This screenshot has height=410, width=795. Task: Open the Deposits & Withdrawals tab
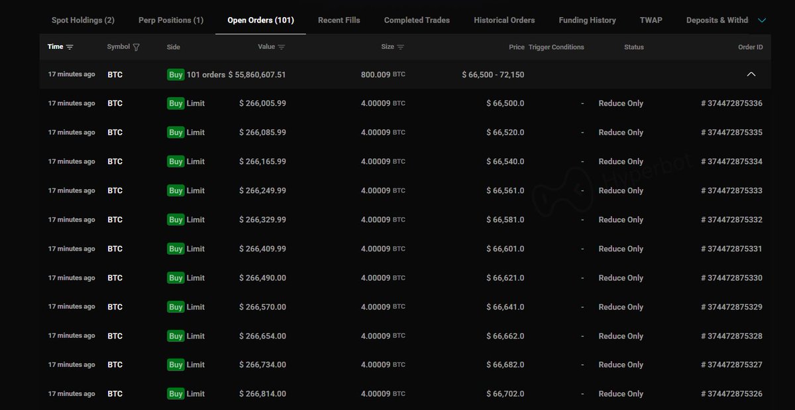click(x=717, y=20)
